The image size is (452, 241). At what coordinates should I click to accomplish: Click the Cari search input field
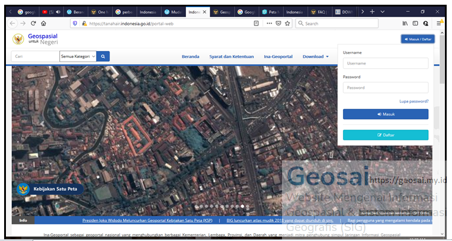pyautogui.click(x=35, y=56)
